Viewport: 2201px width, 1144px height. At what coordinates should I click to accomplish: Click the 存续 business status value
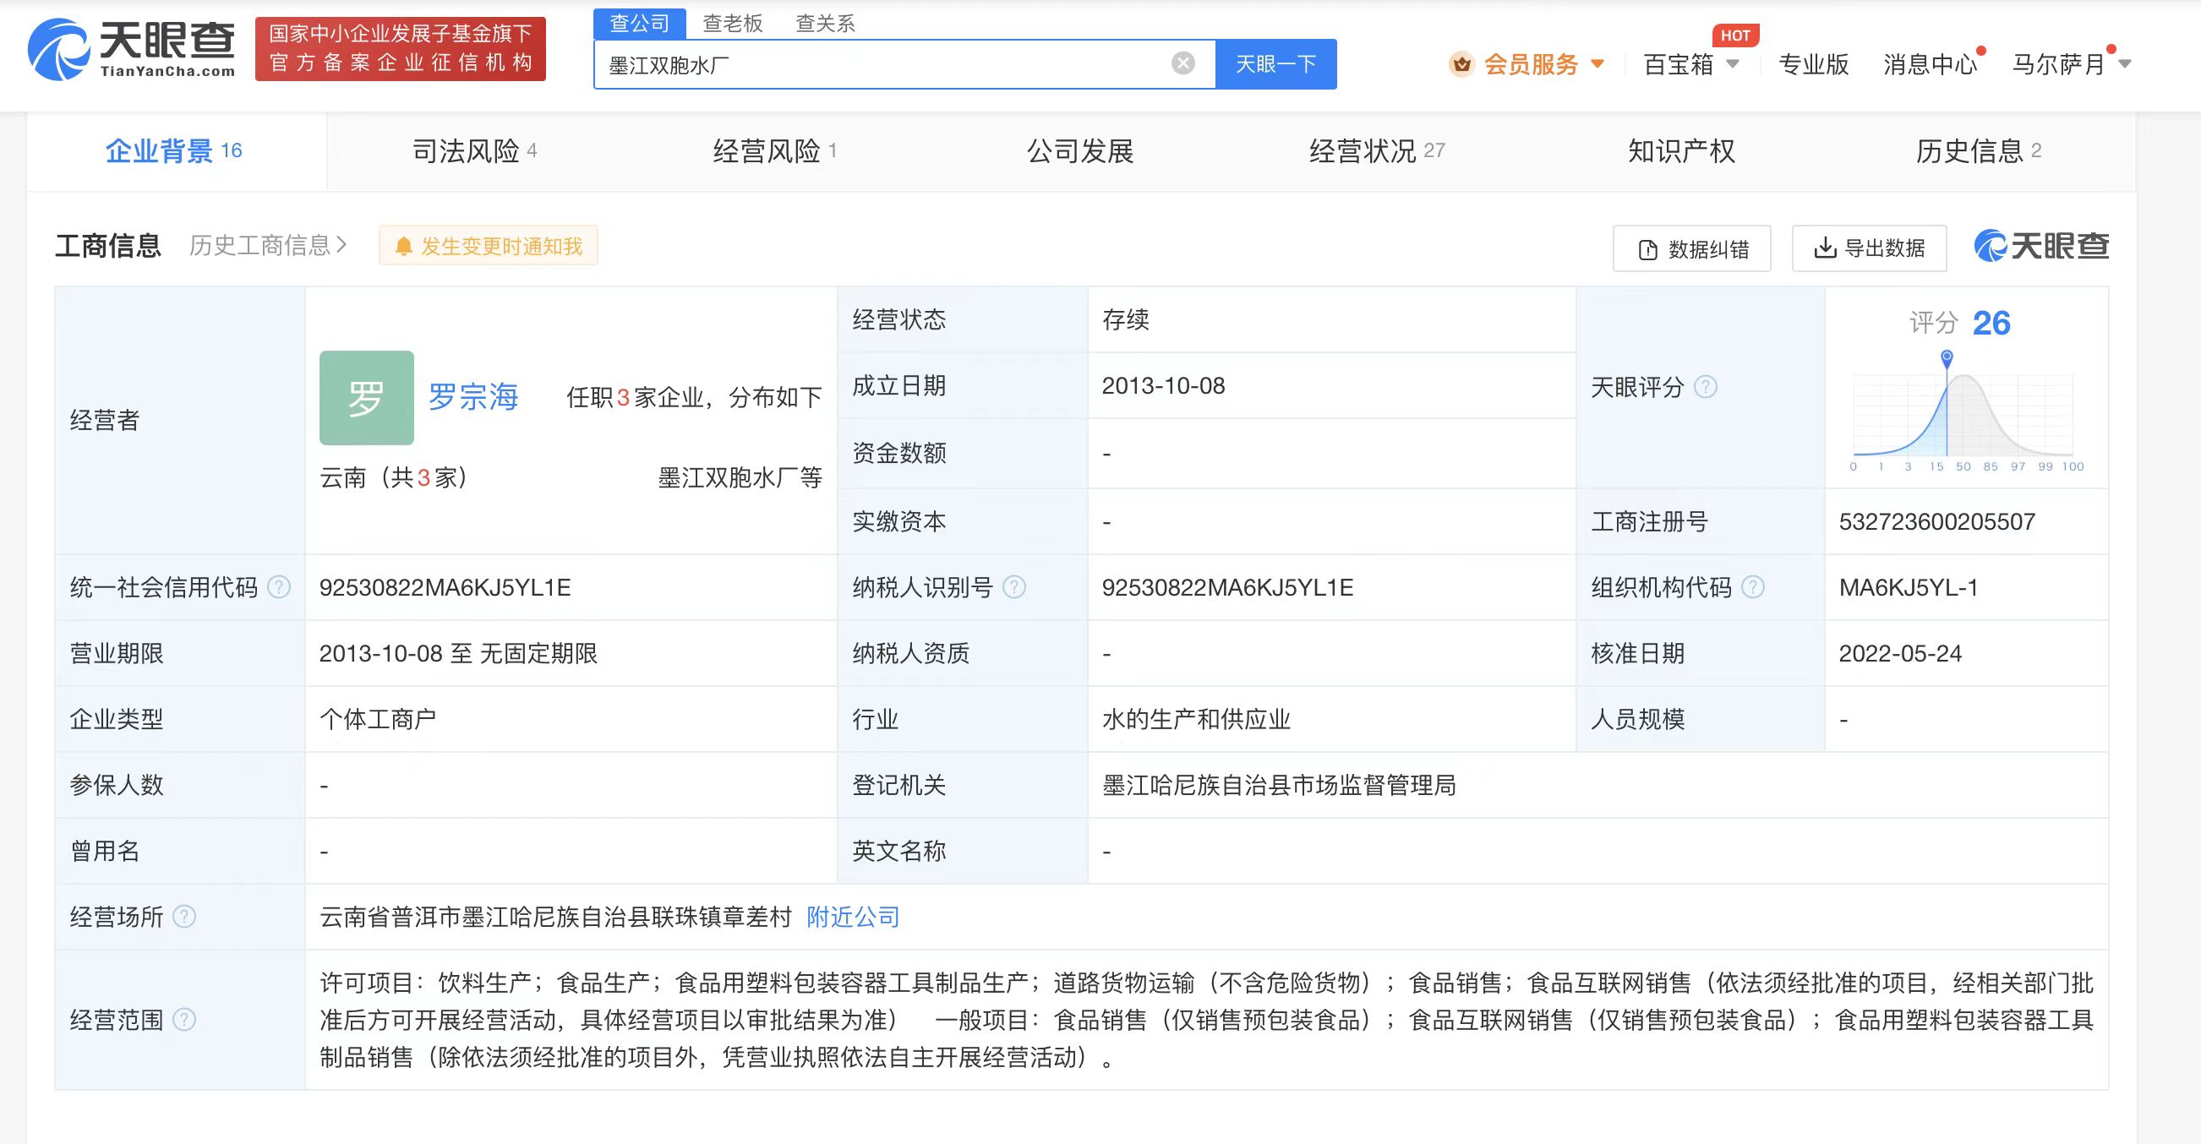(x=1125, y=319)
